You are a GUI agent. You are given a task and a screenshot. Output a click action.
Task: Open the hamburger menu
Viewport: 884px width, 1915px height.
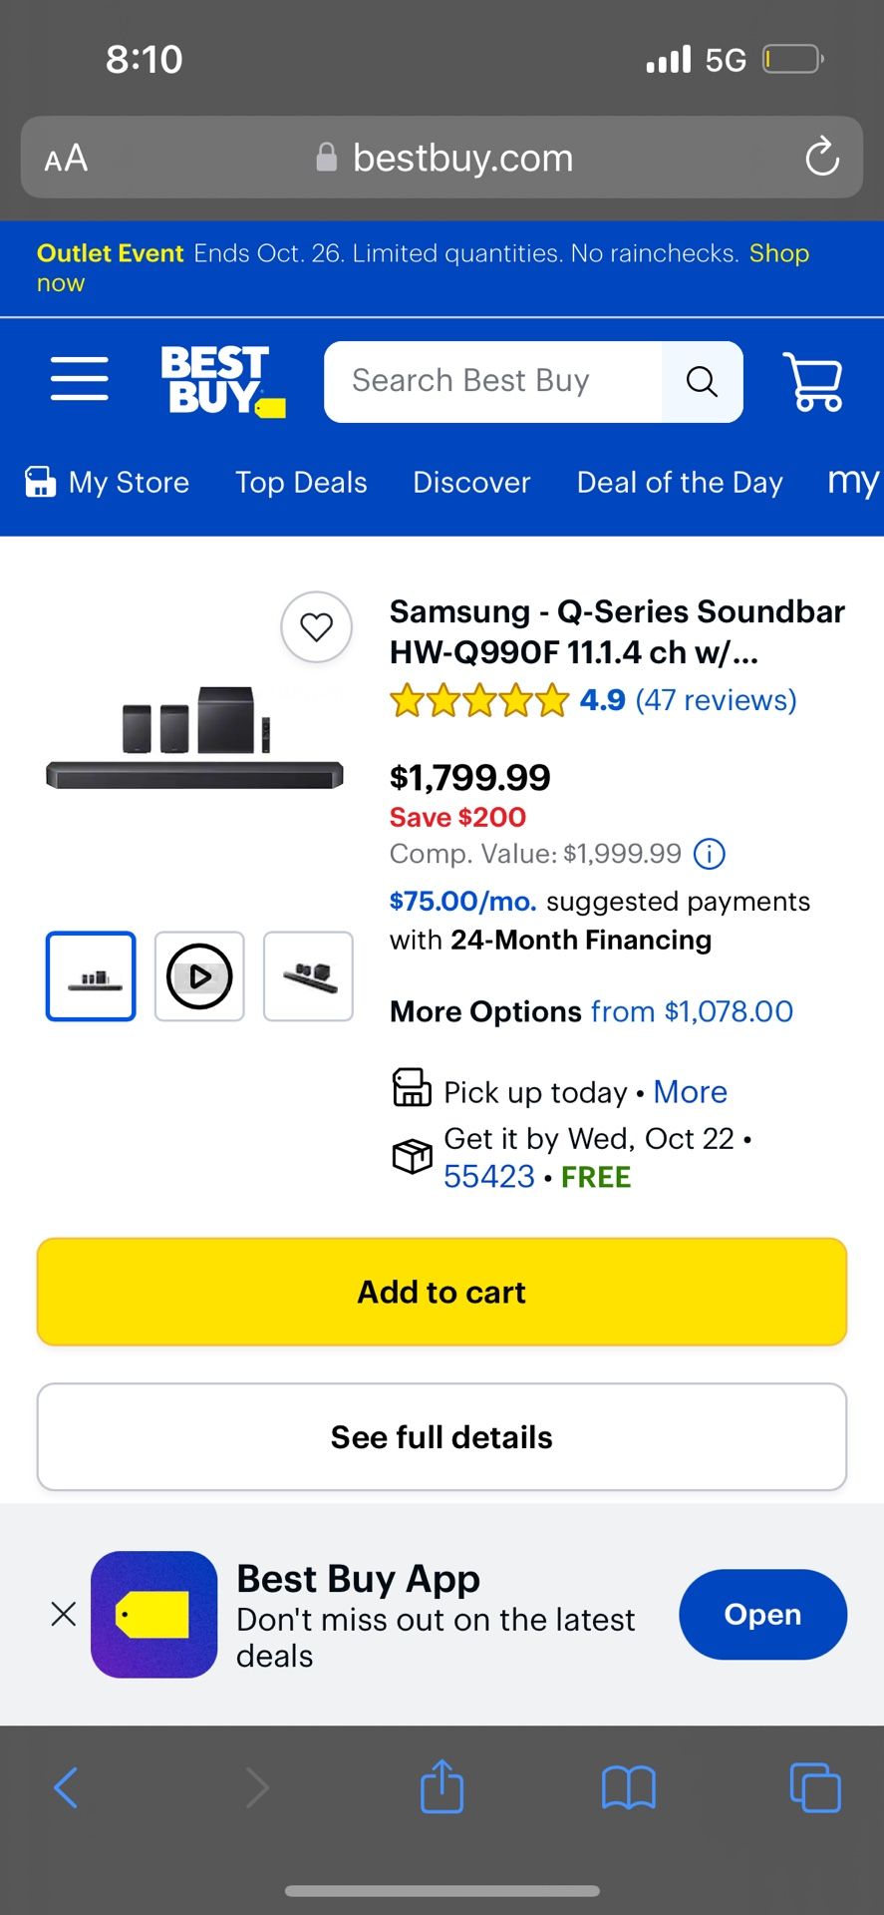coord(79,379)
